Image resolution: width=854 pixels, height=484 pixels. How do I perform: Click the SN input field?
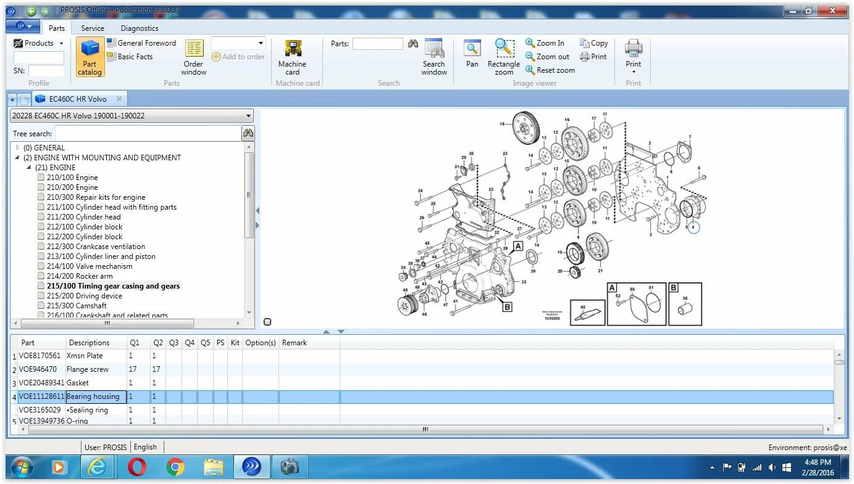tap(46, 71)
